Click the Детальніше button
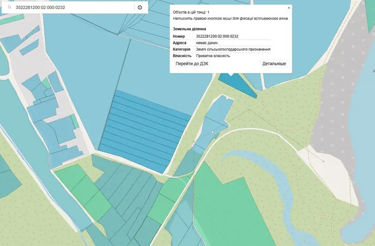 click(274, 64)
